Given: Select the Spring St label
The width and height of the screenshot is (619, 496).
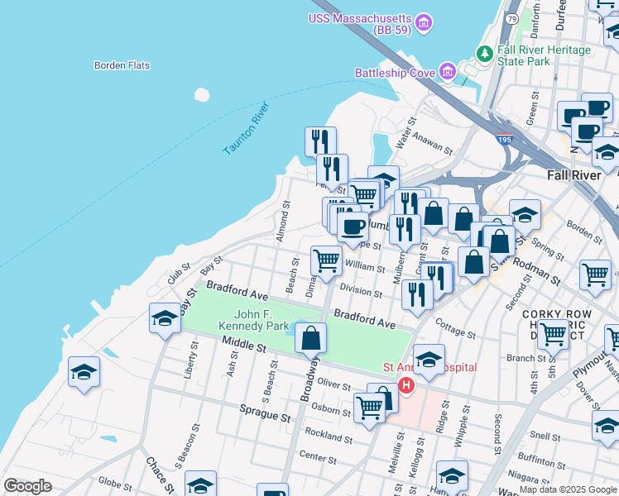Looking at the screenshot, I should click(x=548, y=250).
